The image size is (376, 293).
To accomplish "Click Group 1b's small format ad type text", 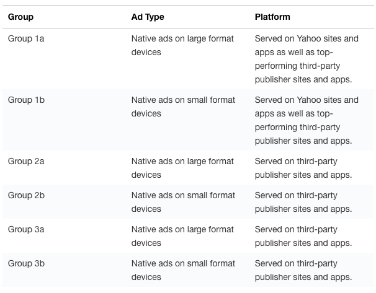I will 183,107.
